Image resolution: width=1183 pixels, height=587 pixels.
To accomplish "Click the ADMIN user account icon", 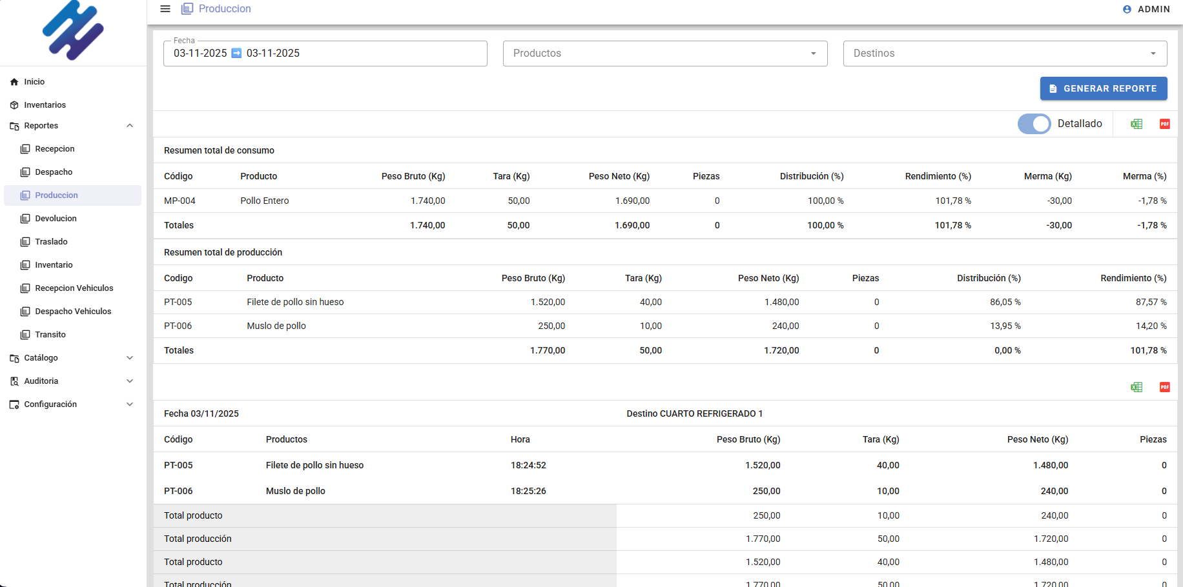I will click(x=1127, y=10).
